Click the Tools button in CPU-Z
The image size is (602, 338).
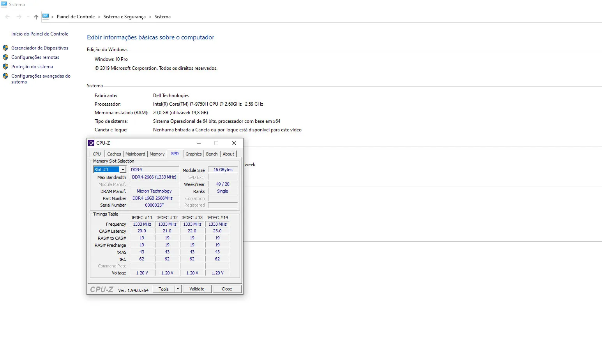coord(164,289)
